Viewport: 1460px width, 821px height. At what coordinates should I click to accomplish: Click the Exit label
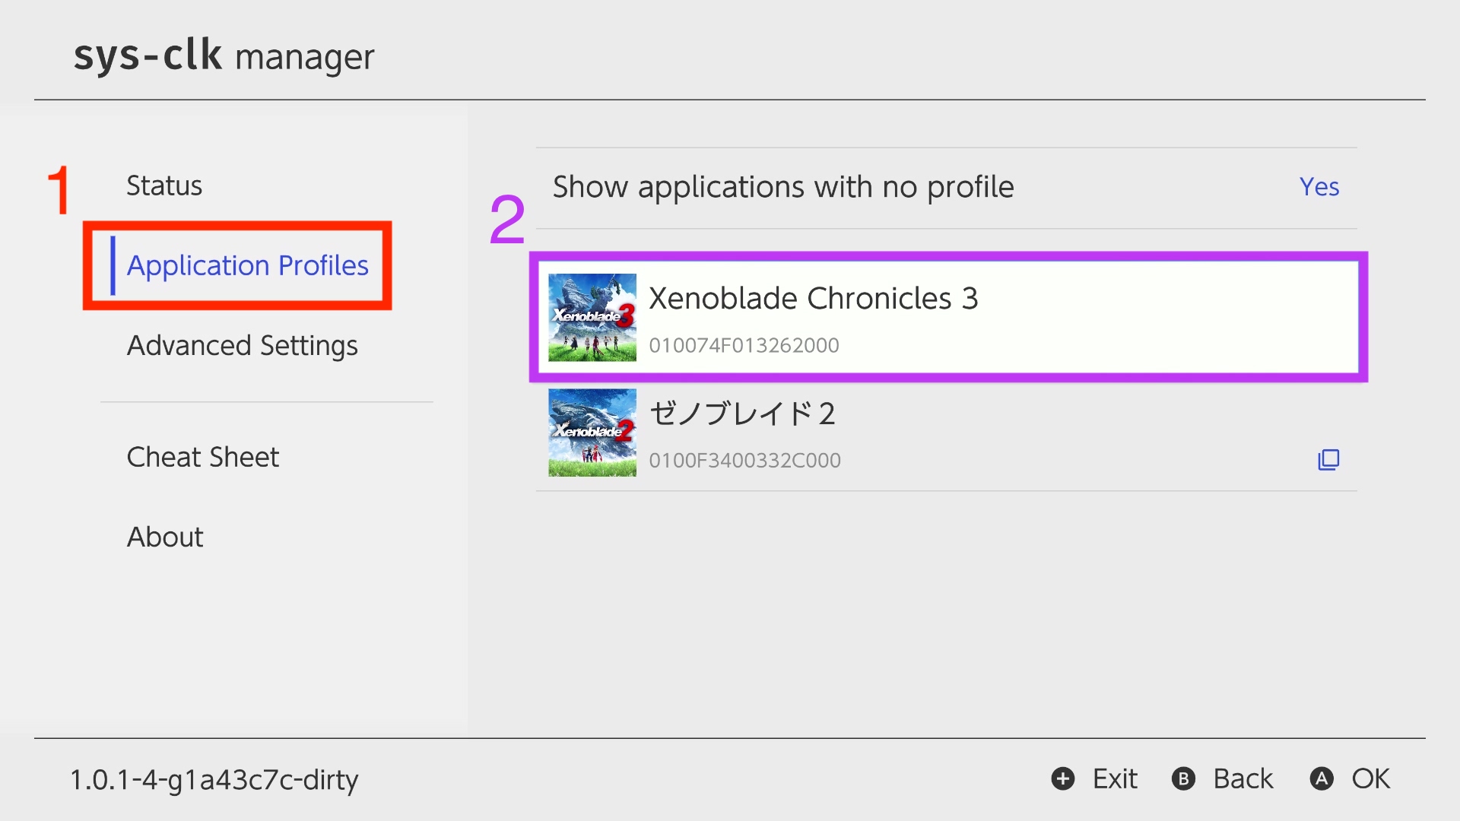tap(1114, 779)
